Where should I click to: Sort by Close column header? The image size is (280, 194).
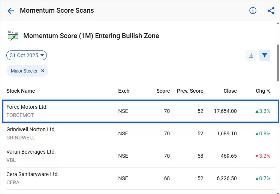click(230, 91)
